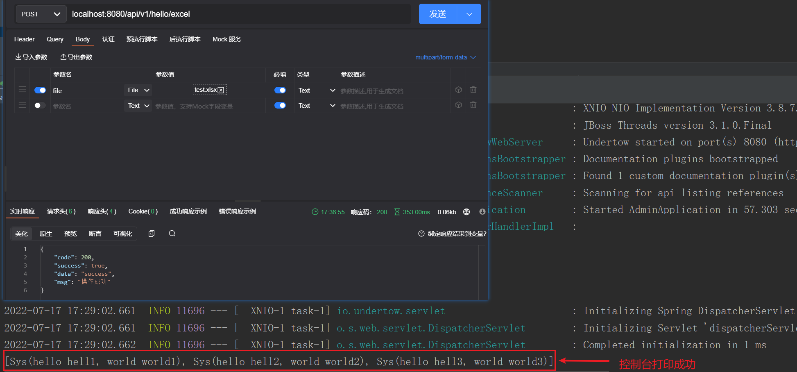Click the blue 发送 send button
Screen dimensions: 797x372
point(438,14)
